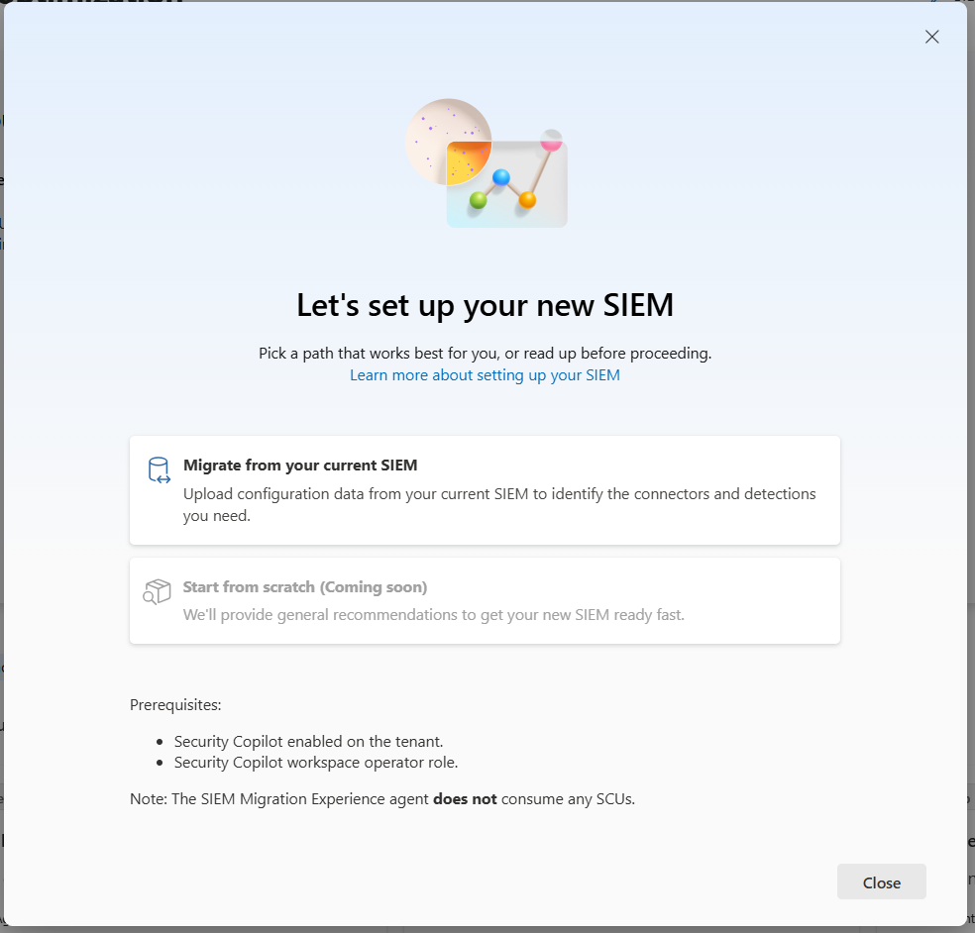The height and width of the screenshot is (933, 975).
Task: Select the Migrate from your current SIEM option
Action: (485, 489)
